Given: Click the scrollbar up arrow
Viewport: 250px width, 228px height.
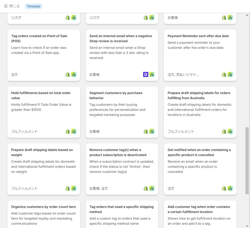Looking at the screenshot, I should pyautogui.click(x=247, y=15).
